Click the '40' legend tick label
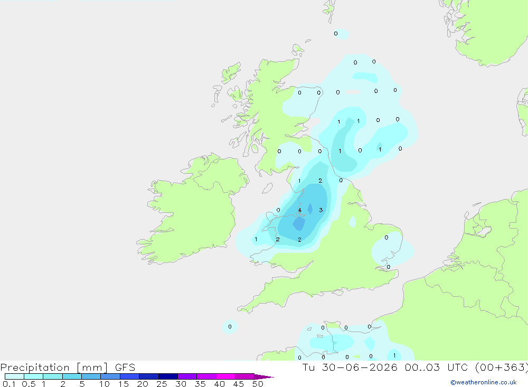Screen dimensions: 528x387 click(x=219, y=384)
